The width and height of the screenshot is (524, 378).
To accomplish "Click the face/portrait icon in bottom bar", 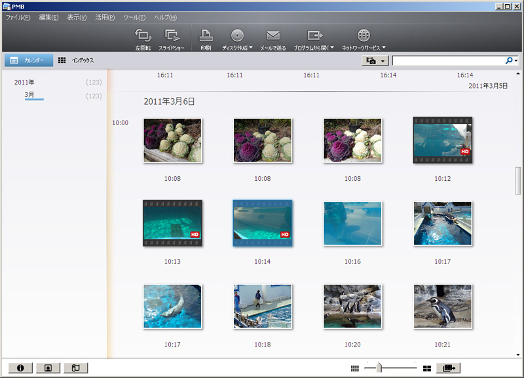I will tap(48, 368).
